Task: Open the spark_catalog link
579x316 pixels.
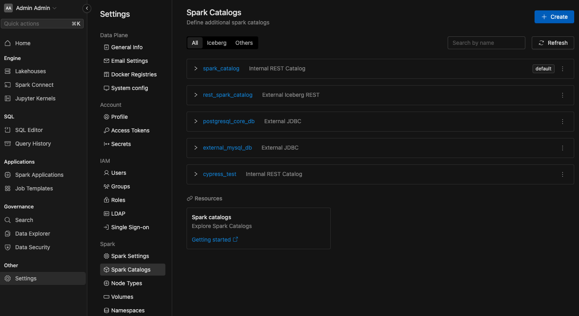Action: pos(221,68)
